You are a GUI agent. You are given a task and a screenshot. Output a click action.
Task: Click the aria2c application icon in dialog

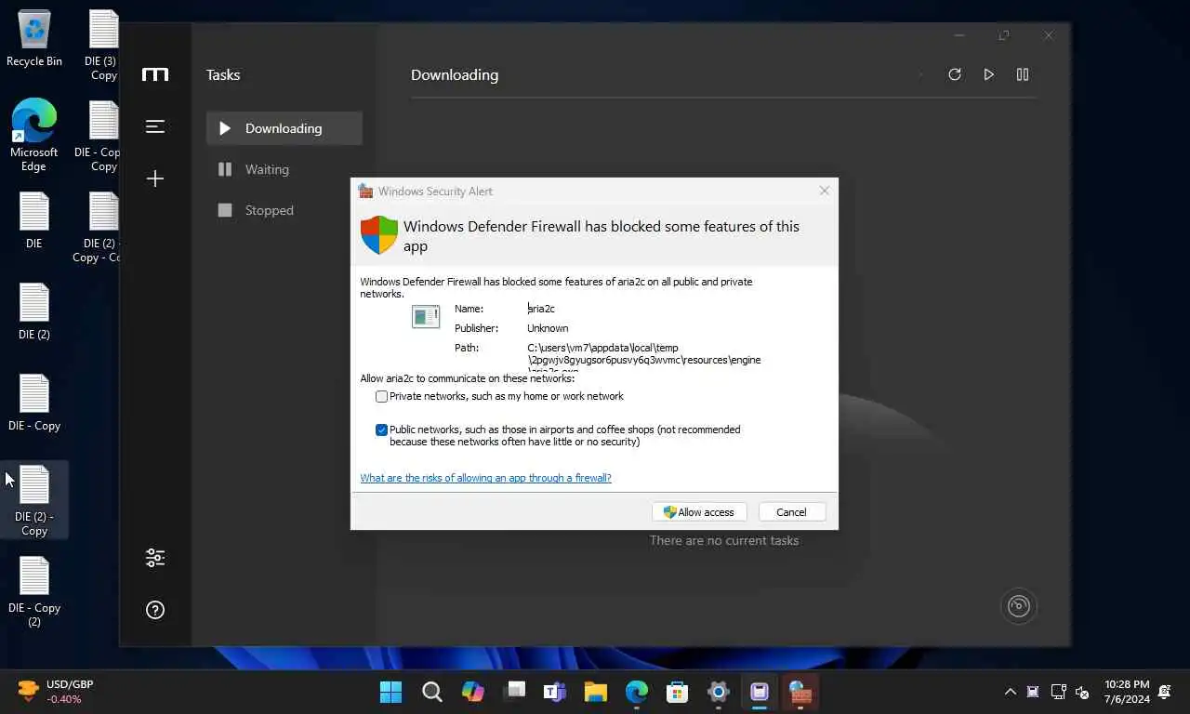(x=426, y=317)
